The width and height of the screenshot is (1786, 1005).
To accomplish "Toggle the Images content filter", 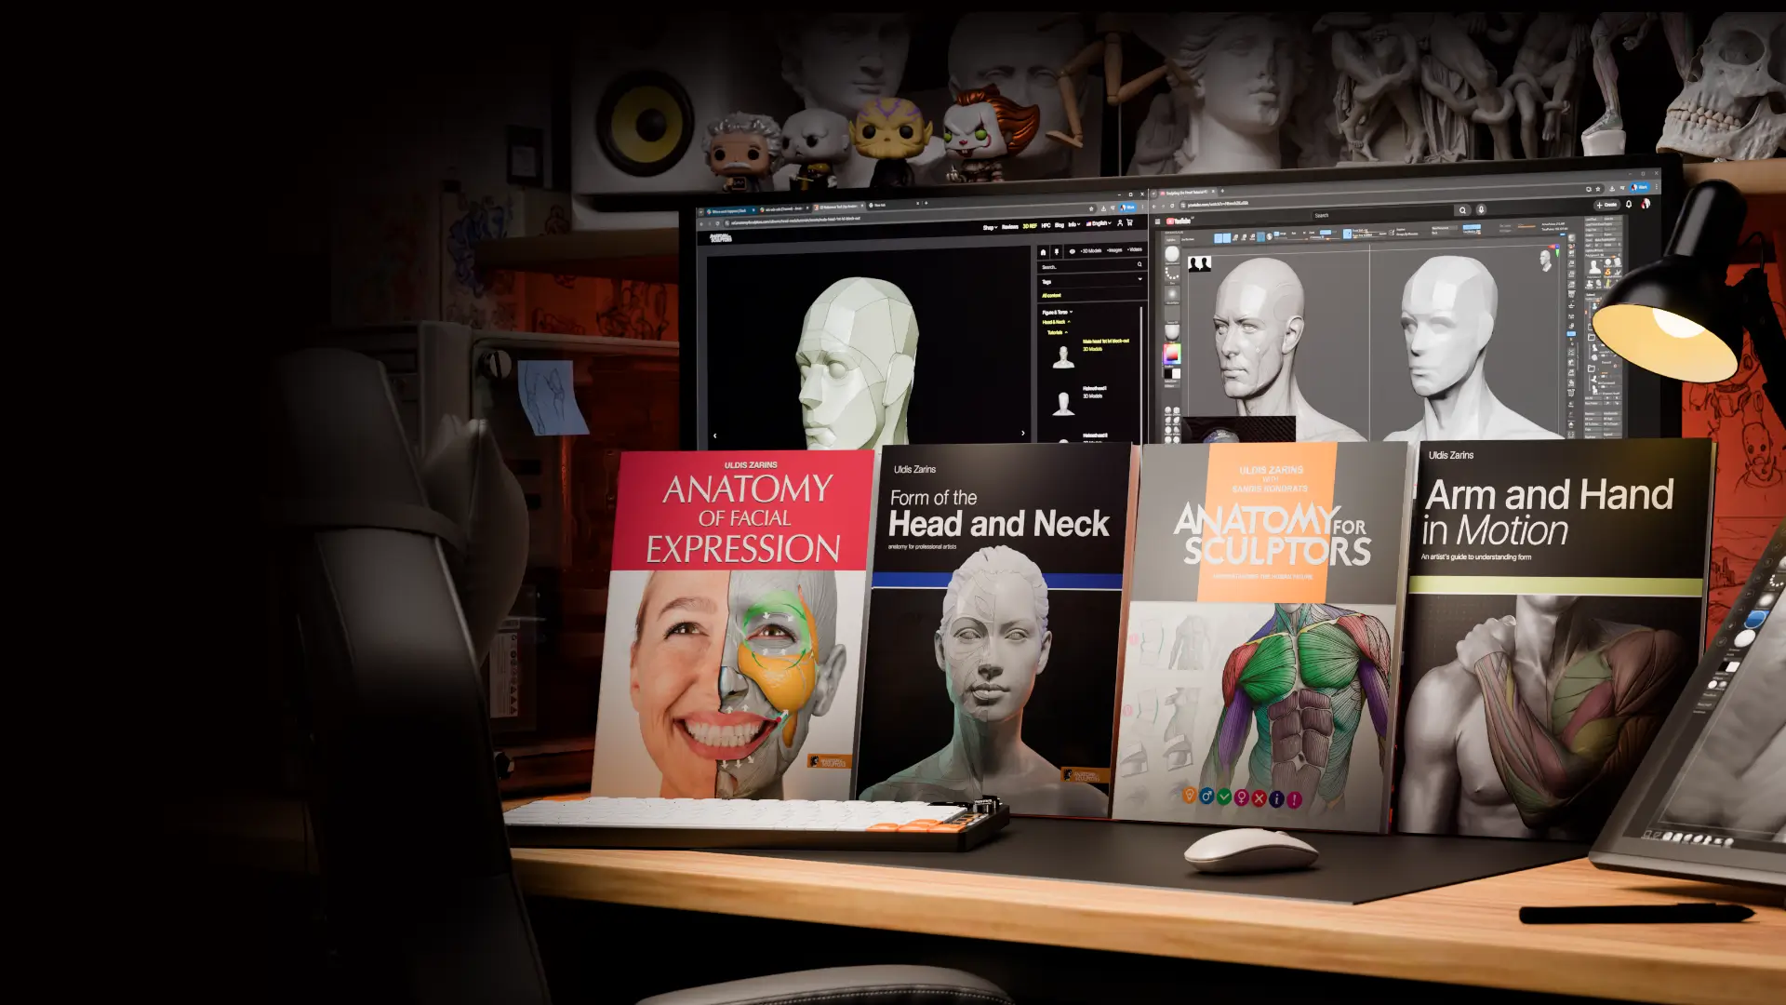I will (1113, 250).
